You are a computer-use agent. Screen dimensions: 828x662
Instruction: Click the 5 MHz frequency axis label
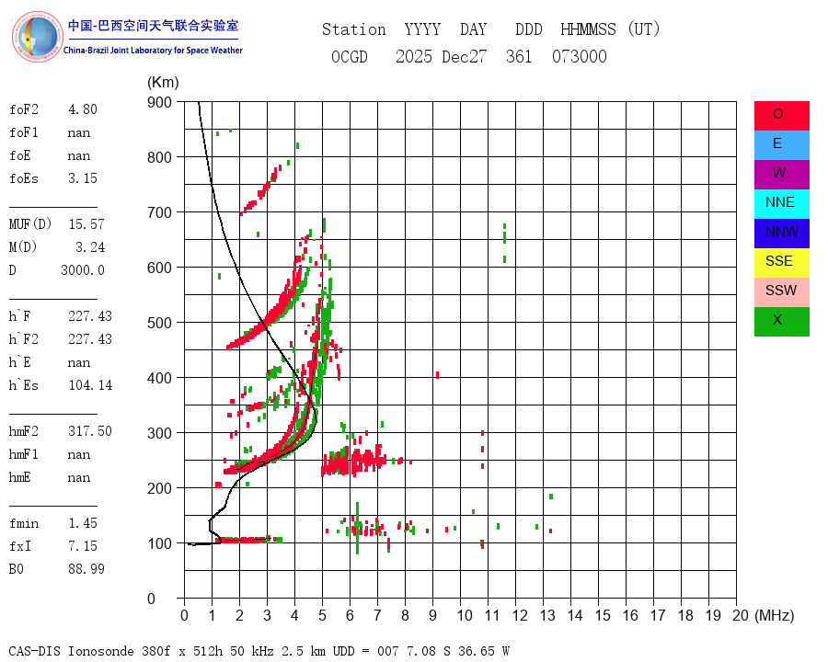pos(322,615)
